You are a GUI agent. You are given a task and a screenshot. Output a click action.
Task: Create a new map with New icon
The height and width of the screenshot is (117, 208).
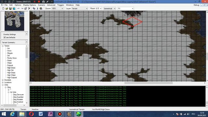3,8
